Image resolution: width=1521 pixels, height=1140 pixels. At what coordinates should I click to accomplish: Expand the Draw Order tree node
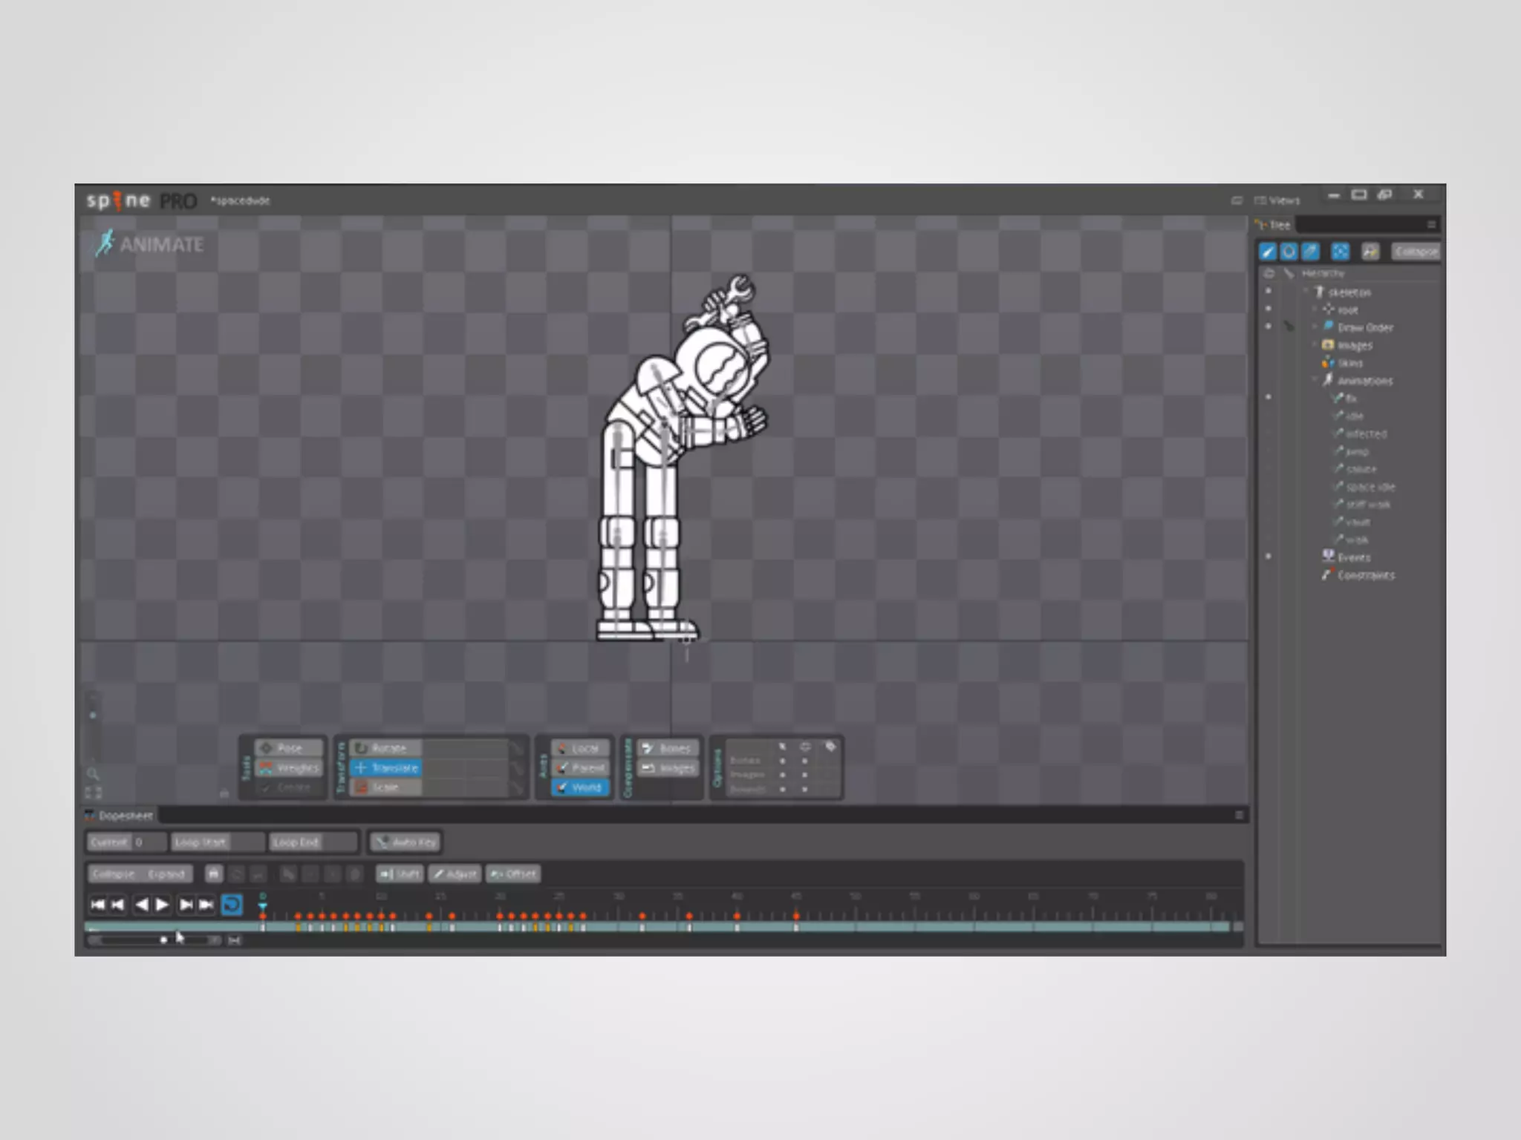point(1315,327)
